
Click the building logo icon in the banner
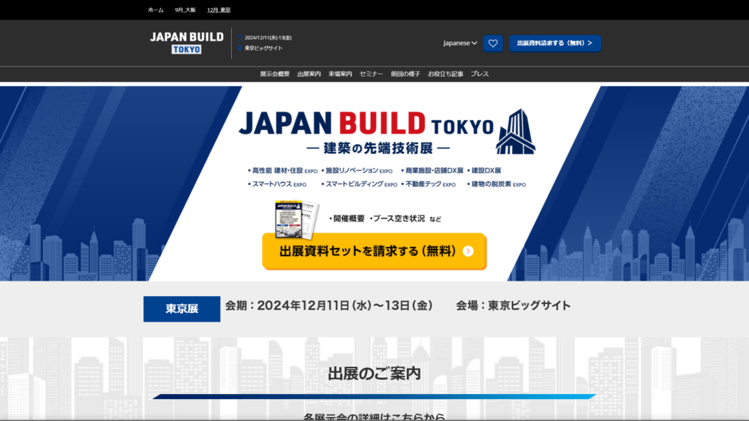pyautogui.click(x=516, y=132)
